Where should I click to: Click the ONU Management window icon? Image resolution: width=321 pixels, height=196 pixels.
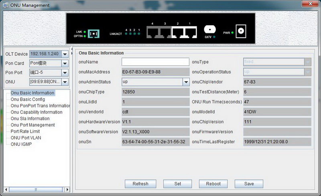coord(5,5)
